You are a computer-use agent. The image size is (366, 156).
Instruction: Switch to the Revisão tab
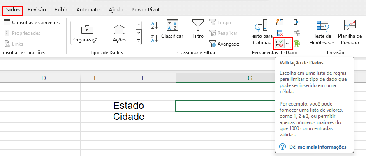pyautogui.click(x=37, y=10)
